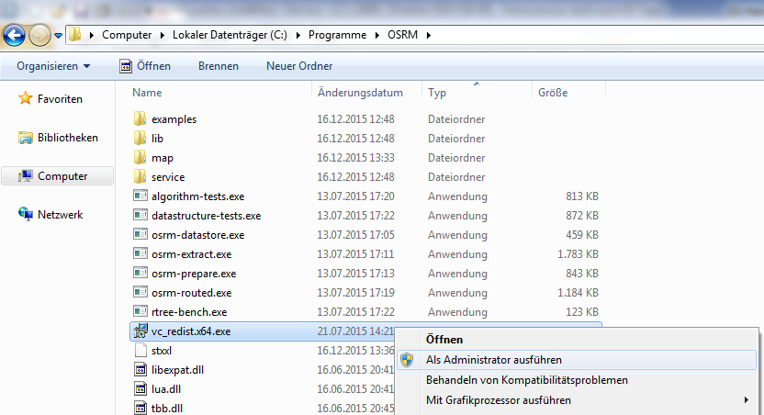The image size is (764, 415).
Task: Click the folder icon in address bar
Action: click(74, 35)
